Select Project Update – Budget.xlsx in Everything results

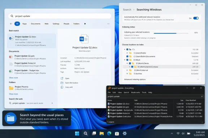click(121, 110)
